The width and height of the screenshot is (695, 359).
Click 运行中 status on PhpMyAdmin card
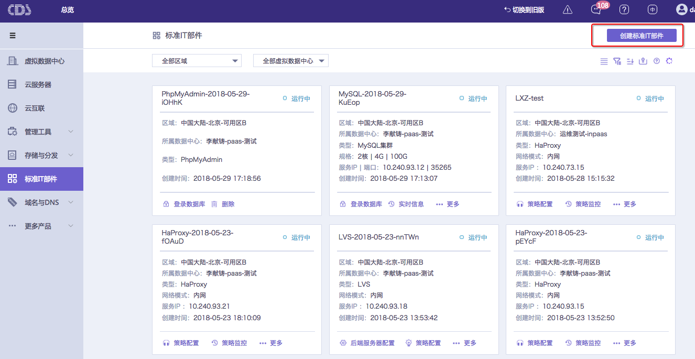point(296,99)
